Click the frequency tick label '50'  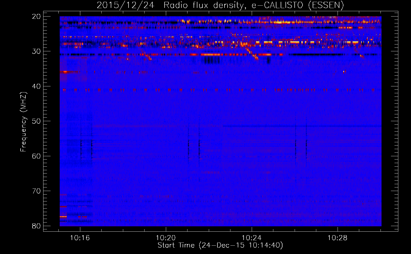click(36, 121)
